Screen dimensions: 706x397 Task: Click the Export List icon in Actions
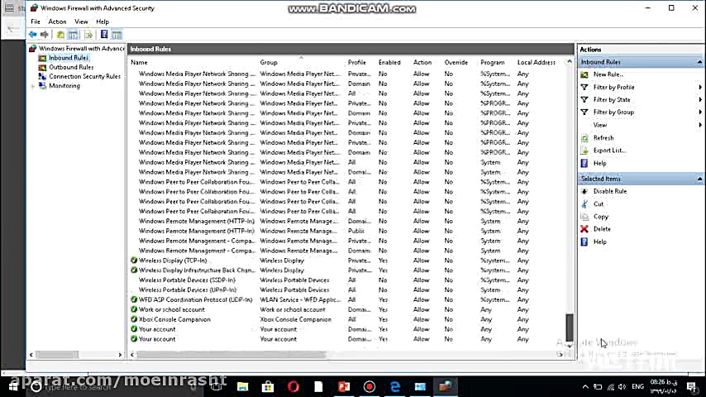(x=584, y=151)
